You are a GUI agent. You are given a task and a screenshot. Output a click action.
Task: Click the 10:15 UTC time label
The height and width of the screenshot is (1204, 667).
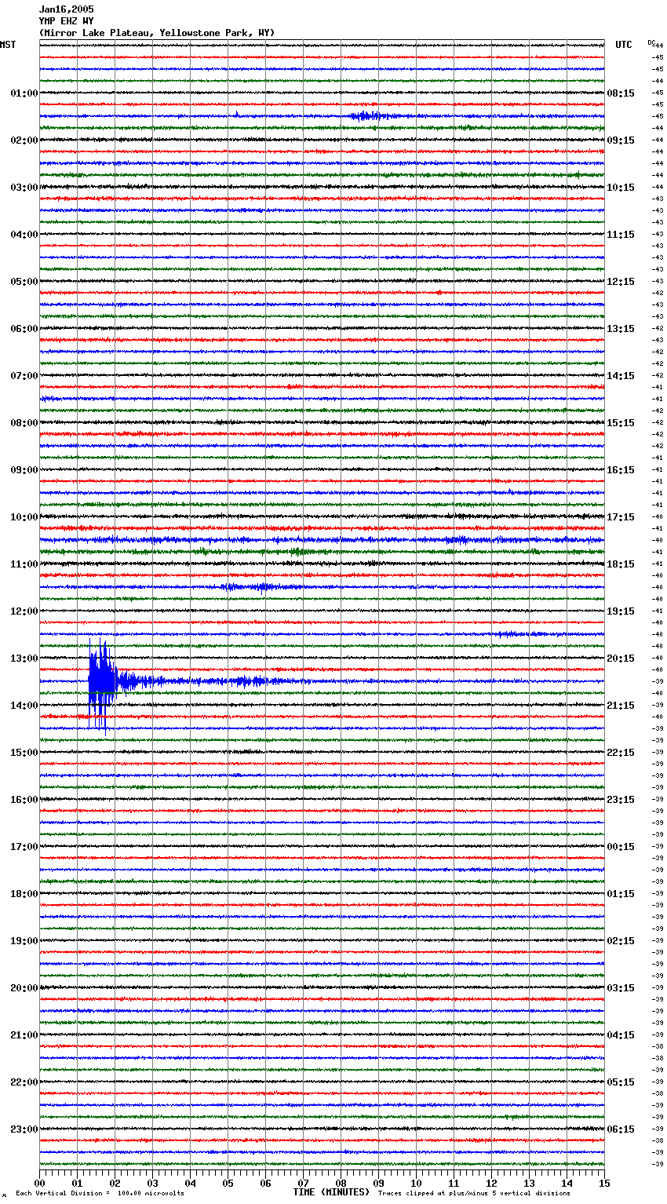[x=621, y=188]
